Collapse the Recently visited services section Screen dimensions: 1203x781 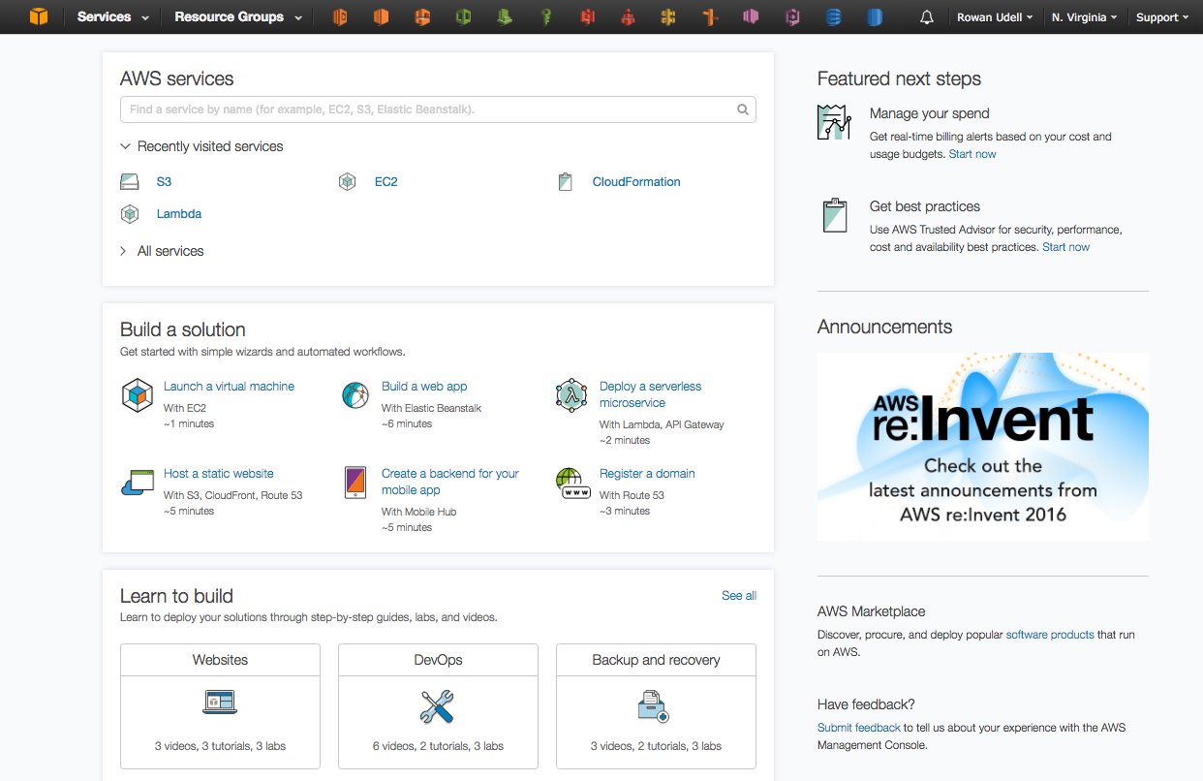201,146
